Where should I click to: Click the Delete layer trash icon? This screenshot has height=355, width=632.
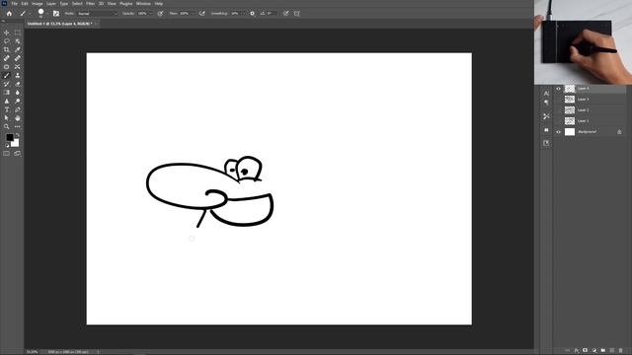click(x=621, y=351)
